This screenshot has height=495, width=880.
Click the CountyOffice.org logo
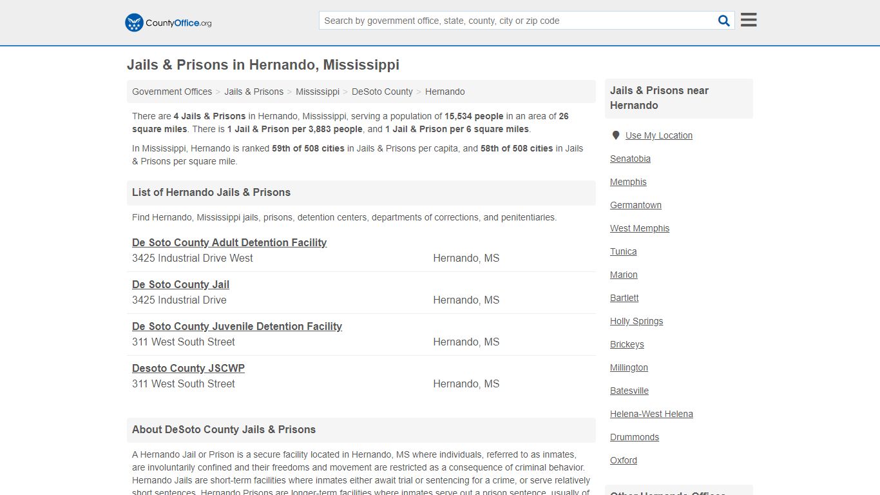pyautogui.click(x=168, y=23)
